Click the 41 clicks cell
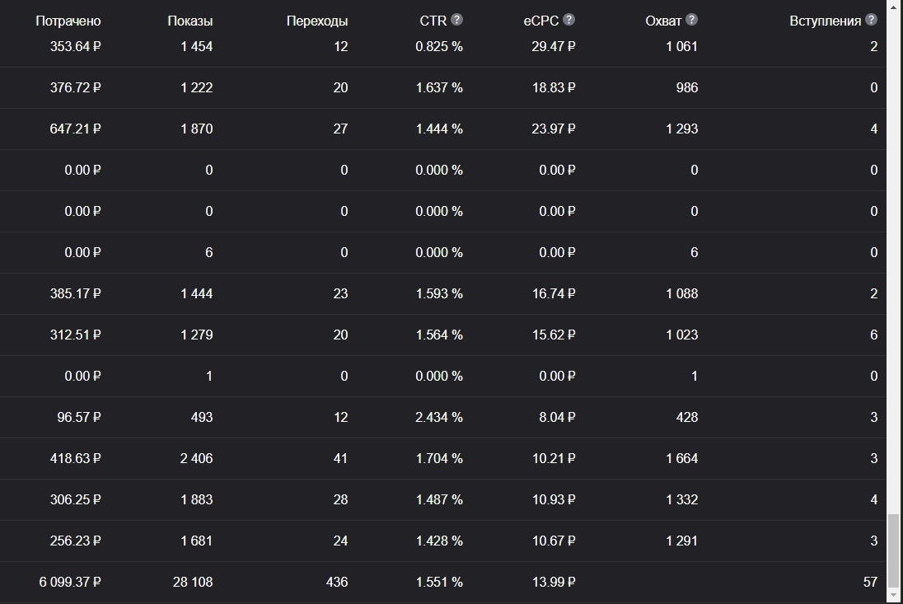The height and width of the screenshot is (604, 903). click(x=340, y=459)
